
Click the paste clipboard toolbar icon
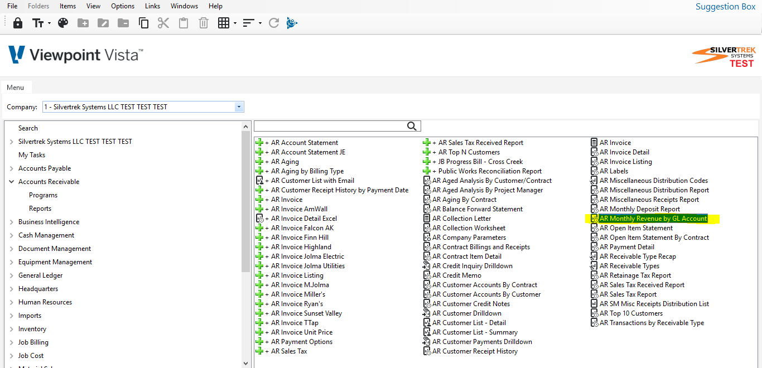point(184,23)
